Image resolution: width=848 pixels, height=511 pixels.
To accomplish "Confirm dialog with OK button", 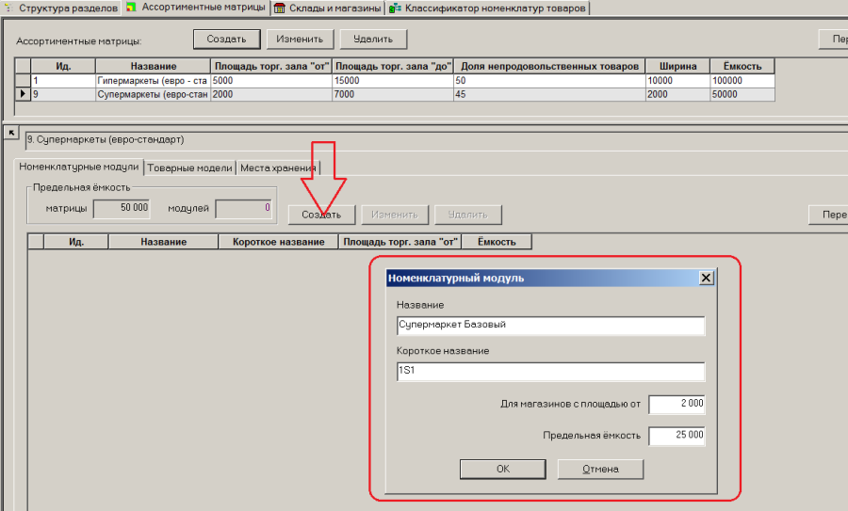I will pos(503,469).
